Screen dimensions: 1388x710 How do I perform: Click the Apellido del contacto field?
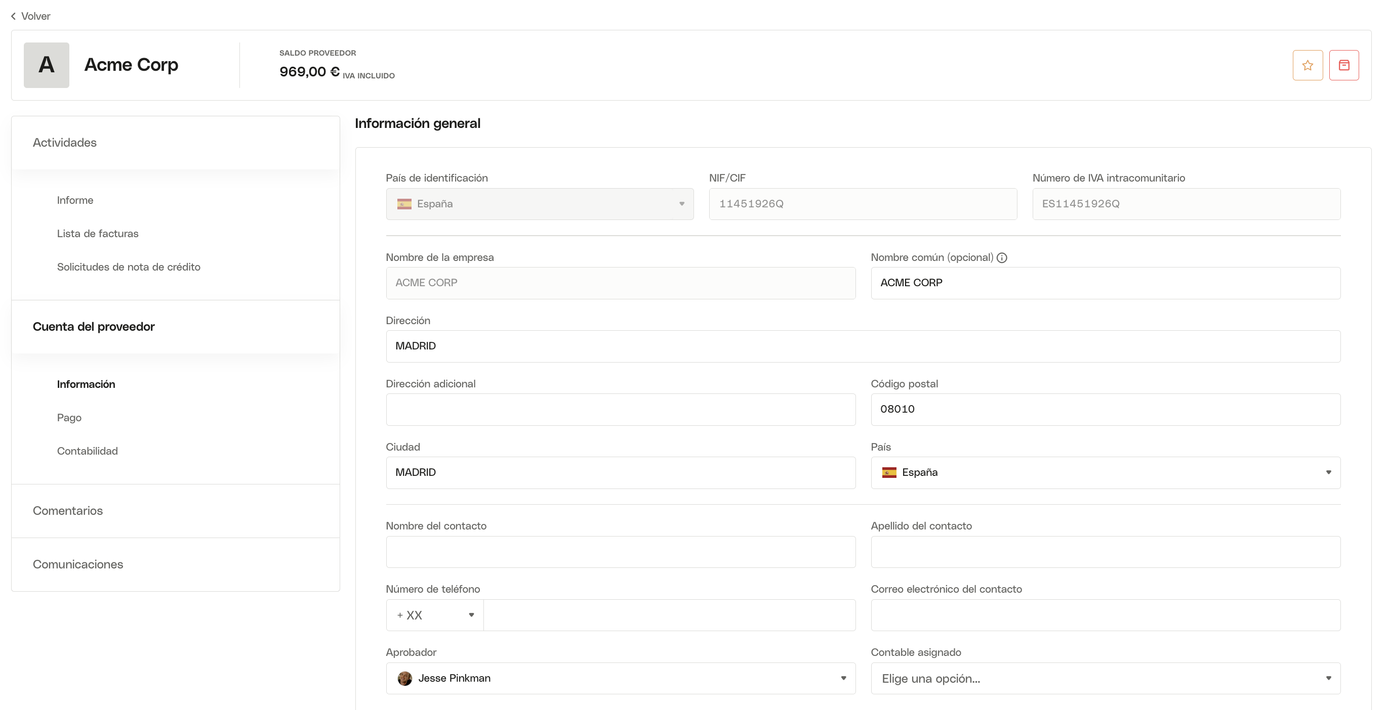(x=1106, y=552)
